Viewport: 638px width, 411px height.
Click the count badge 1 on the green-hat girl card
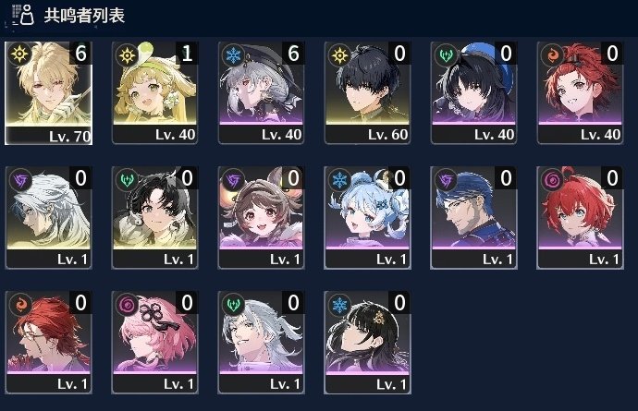click(x=187, y=54)
